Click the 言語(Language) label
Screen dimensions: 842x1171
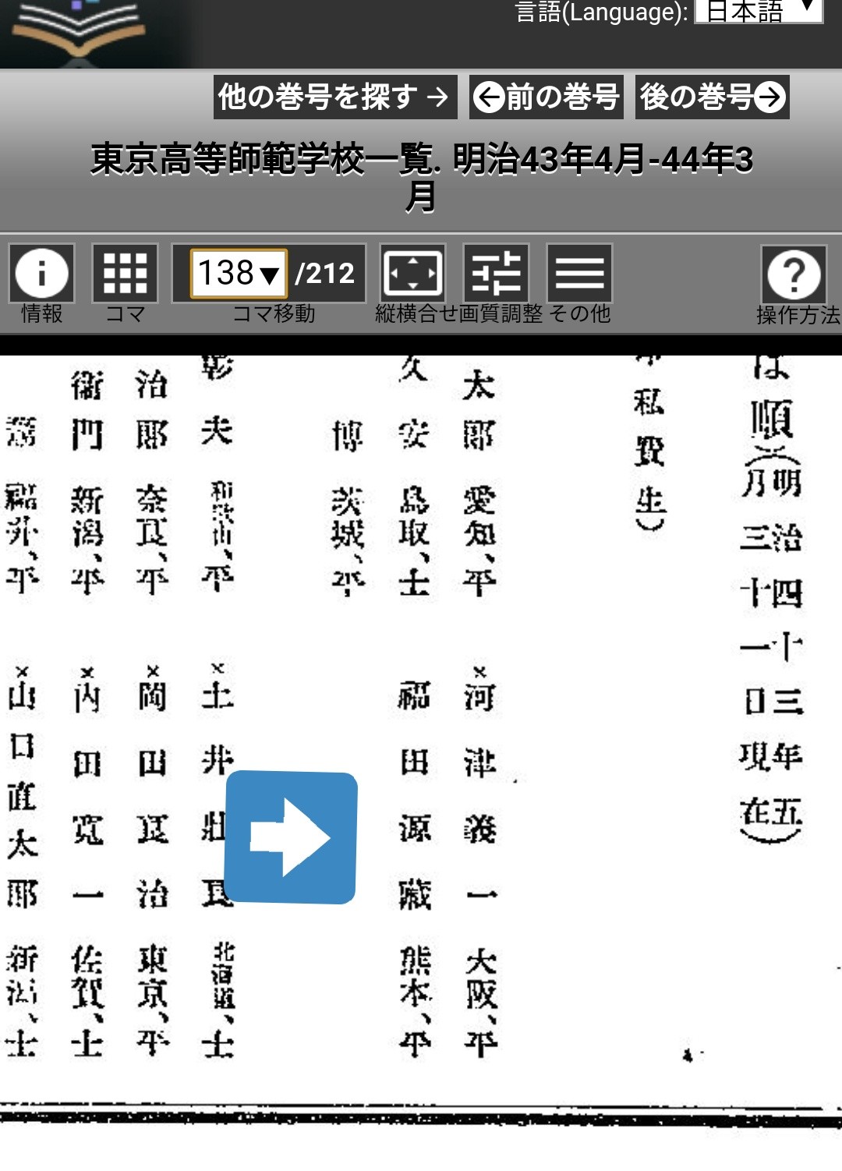point(601,12)
